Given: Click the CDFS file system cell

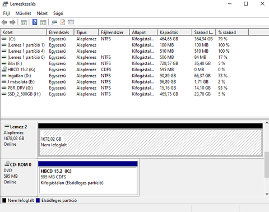Looking at the screenshot, I should click(106, 70).
